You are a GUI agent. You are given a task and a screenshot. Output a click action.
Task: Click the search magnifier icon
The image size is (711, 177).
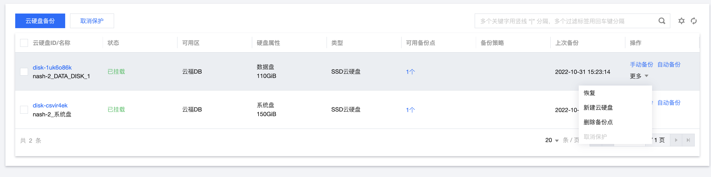click(x=662, y=21)
